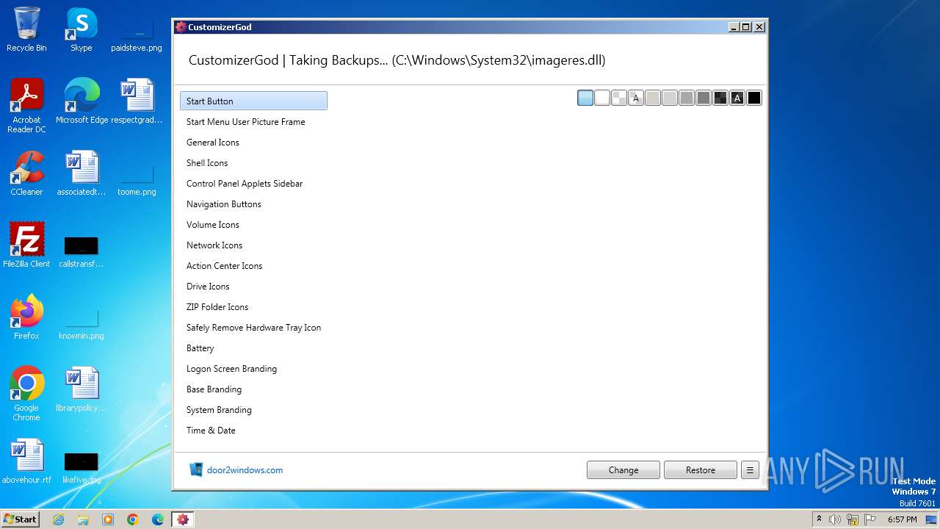Image resolution: width=940 pixels, height=529 pixels.
Task: Select the dark checkerboard background swatch
Action: tap(720, 98)
